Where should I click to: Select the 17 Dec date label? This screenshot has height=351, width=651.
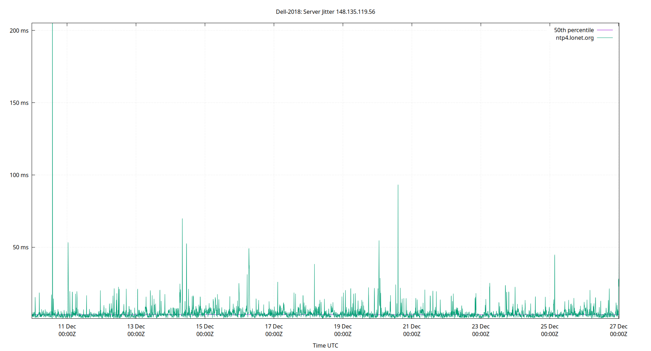coord(273,326)
